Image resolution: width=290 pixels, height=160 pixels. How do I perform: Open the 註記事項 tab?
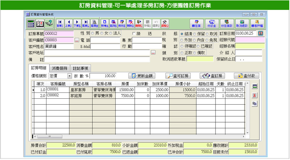coord(80,68)
